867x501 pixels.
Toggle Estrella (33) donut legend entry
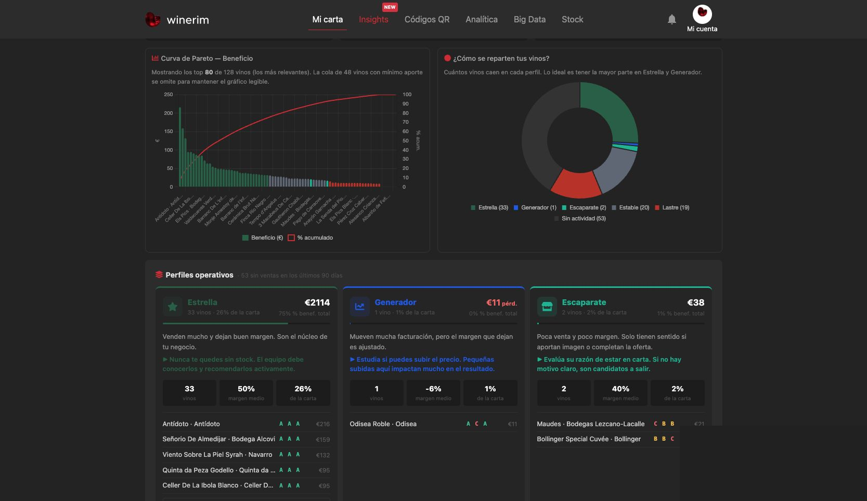(x=489, y=207)
